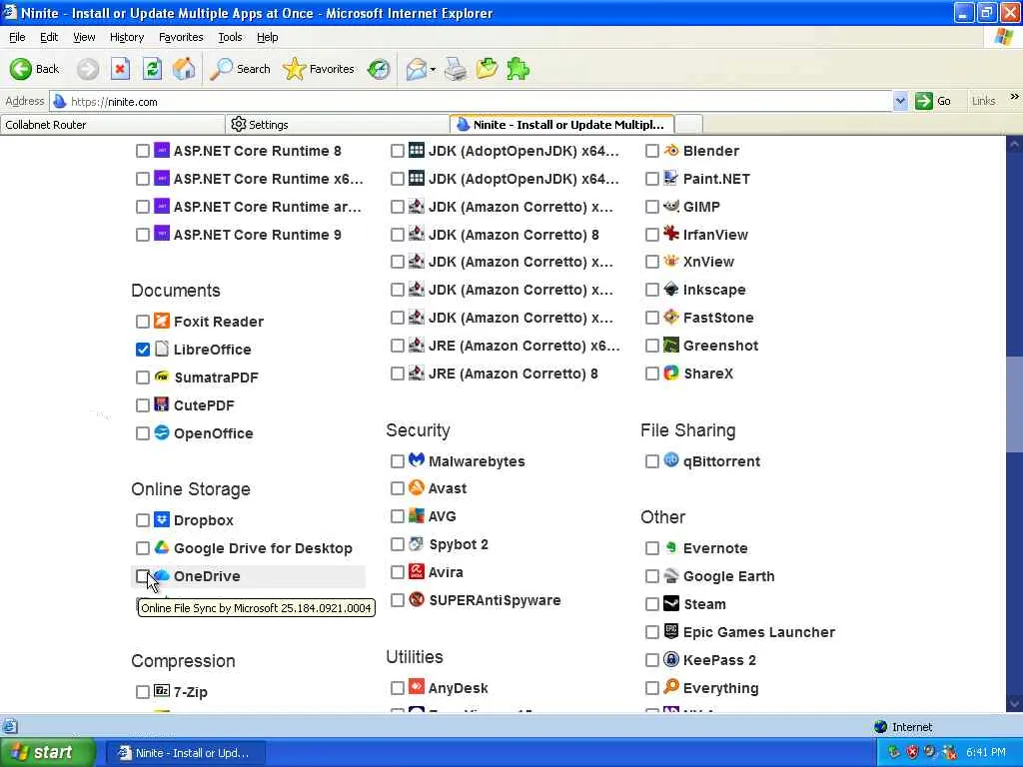Click the GIMP app icon
1023x767 pixels.
pos(671,206)
